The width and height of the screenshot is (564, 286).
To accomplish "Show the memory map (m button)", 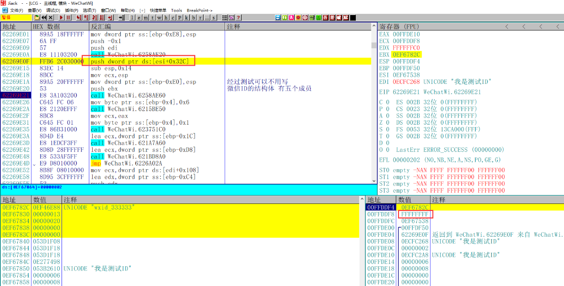I will 146,18.
